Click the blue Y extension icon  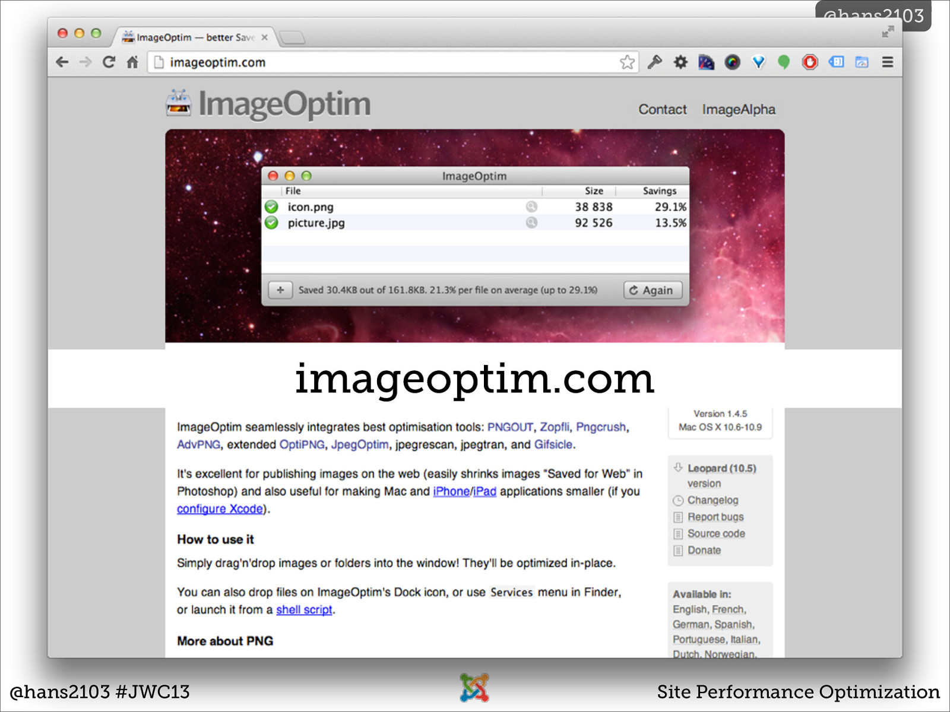click(x=758, y=62)
